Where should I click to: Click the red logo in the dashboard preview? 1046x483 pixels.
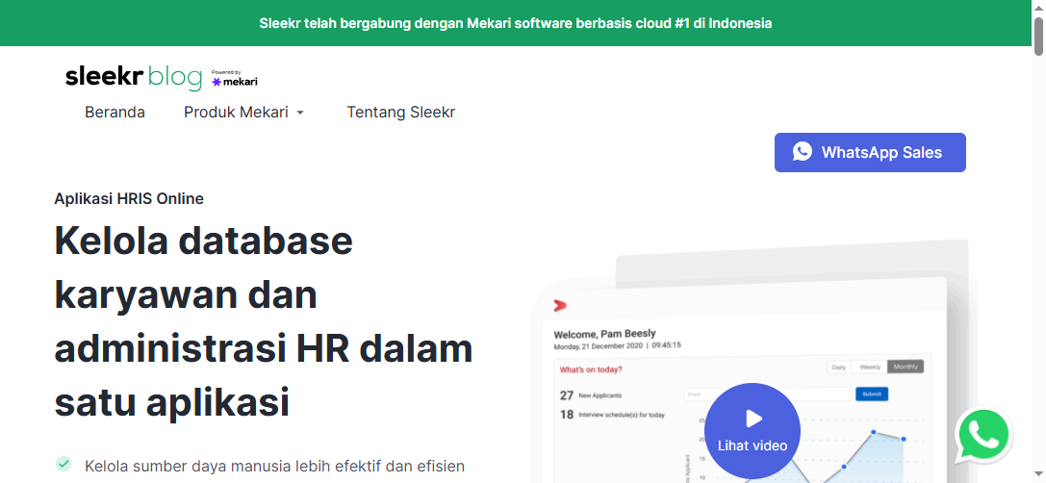560,306
